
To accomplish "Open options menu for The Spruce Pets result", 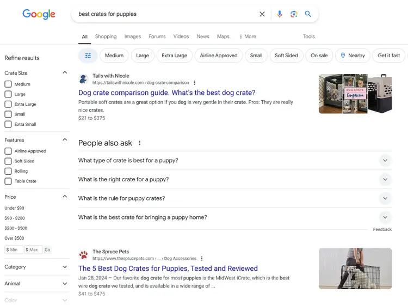I will coord(202,258).
